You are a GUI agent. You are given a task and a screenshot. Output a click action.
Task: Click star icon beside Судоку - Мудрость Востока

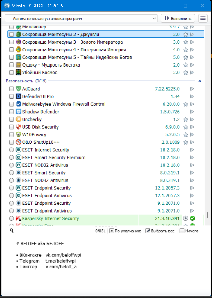tap(186, 65)
